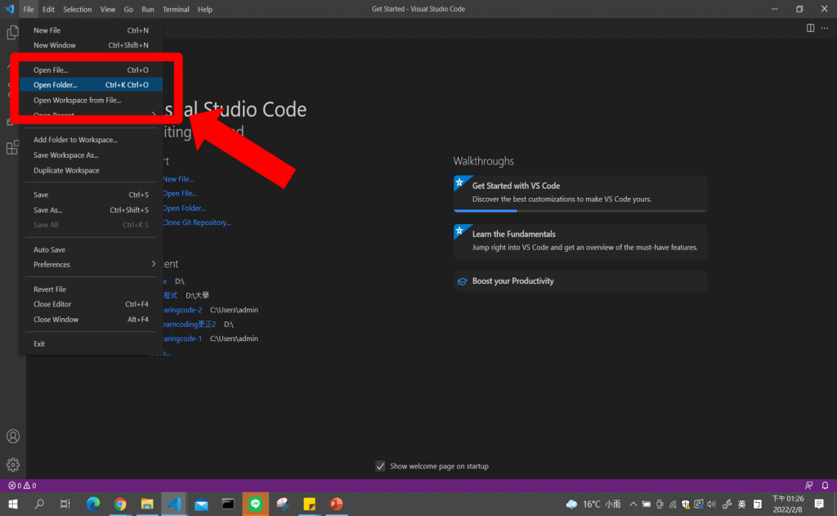Click the weather widget showing 16°C

coord(593,504)
